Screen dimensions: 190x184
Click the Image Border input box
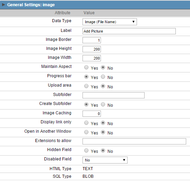click(92, 40)
